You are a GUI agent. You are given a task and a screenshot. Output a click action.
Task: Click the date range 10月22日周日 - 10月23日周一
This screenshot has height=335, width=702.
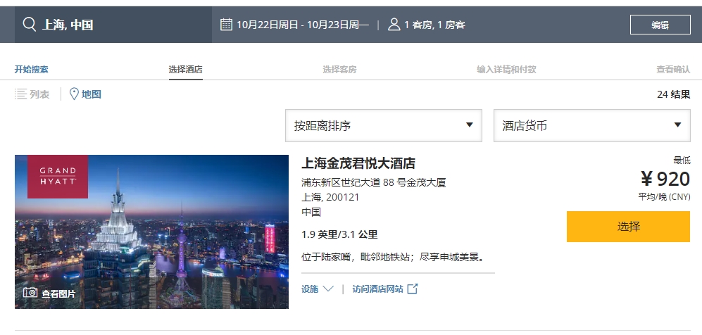(x=303, y=25)
